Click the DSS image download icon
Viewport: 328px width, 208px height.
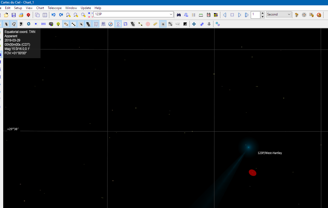point(43,24)
